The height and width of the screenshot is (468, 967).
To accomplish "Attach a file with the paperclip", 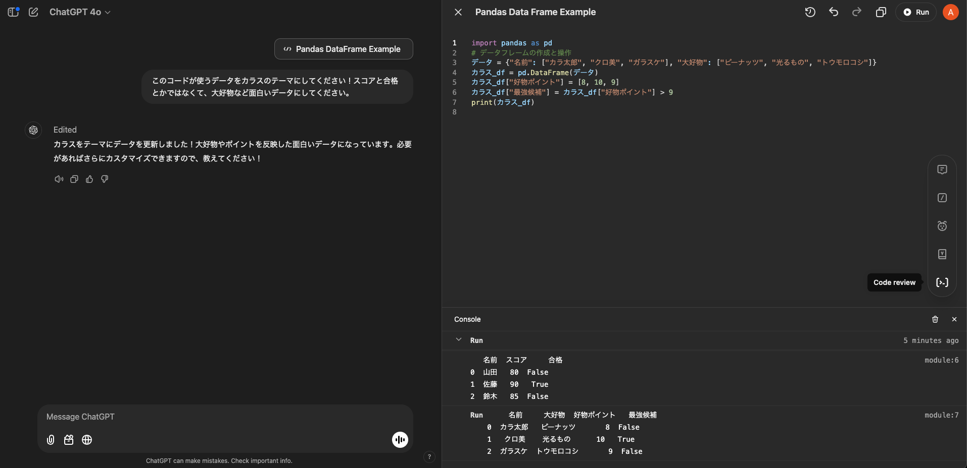I will [50, 440].
